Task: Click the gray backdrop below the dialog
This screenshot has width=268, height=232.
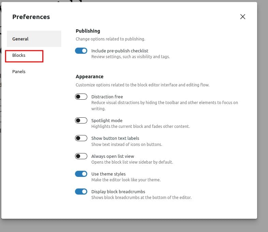Action: [x=130, y=225]
